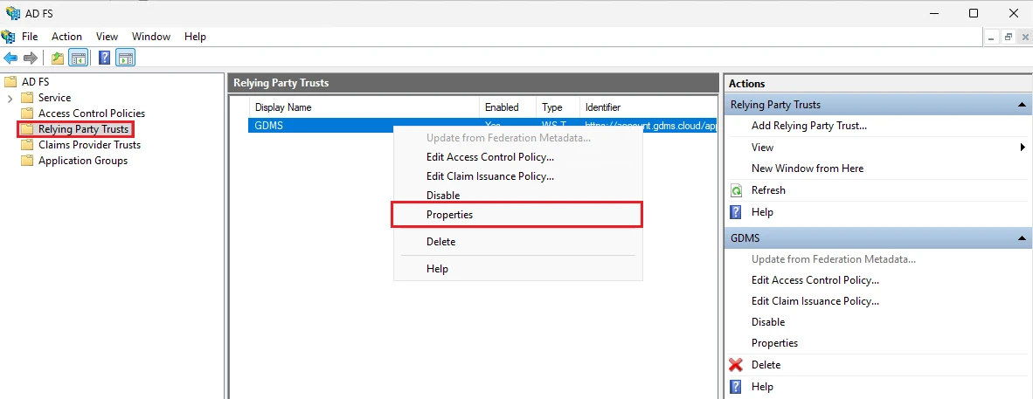1033x399 pixels.
Task: Click Delete in the Actions pane
Action: 766,365
